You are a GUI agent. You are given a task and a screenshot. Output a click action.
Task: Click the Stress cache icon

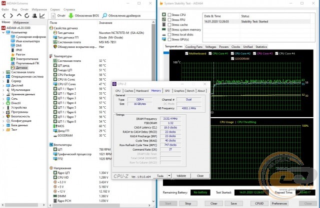tap(164, 24)
